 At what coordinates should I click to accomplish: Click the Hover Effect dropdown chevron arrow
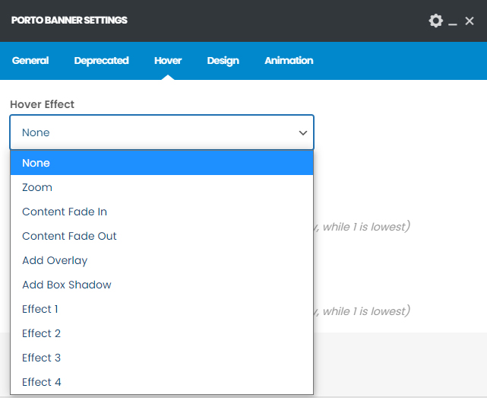302,133
